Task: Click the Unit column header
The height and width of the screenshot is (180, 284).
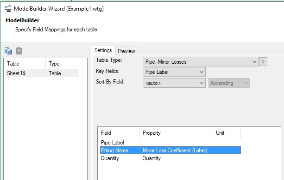Action: coord(227,133)
